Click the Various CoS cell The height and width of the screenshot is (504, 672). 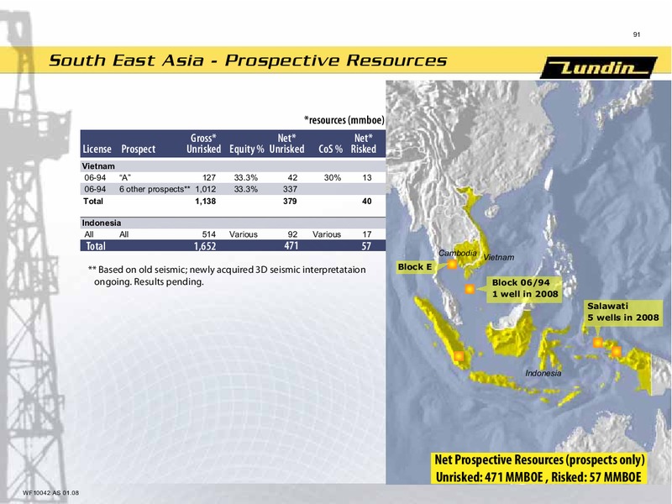[327, 234]
